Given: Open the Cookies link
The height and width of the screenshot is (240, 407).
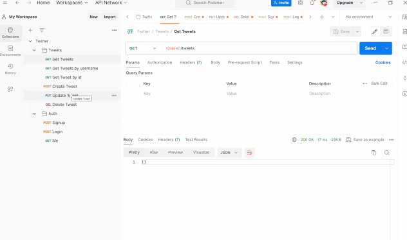Looking at the screenshot, I should pos(383,63).
